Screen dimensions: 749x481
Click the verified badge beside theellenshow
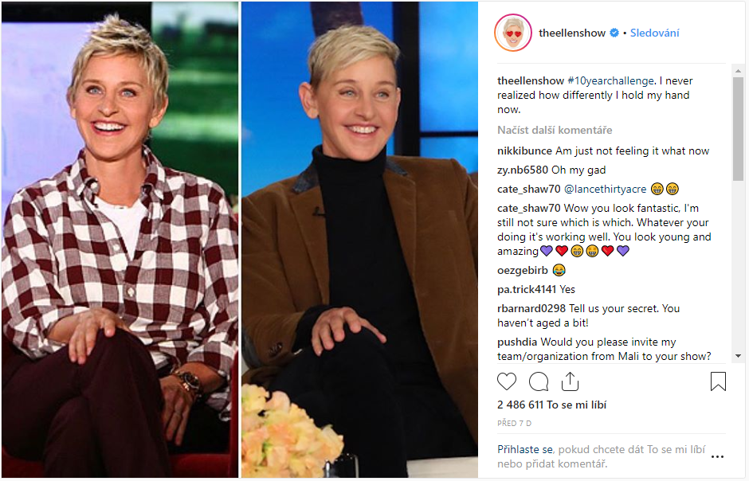pos(615,33)
